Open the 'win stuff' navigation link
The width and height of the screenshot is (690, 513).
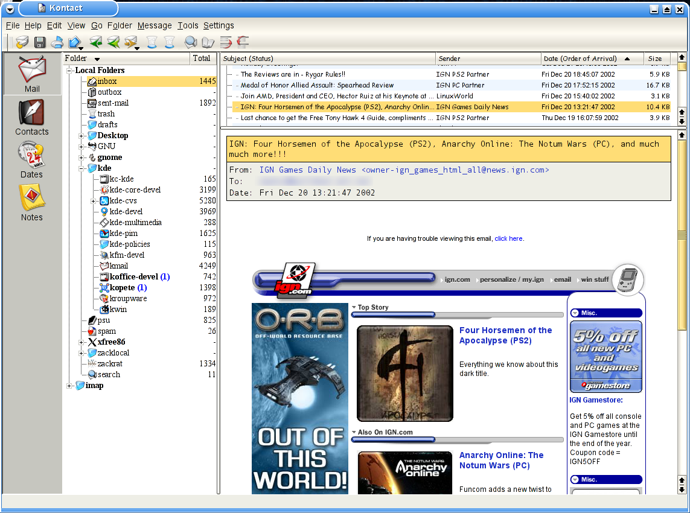coord(595,279)
